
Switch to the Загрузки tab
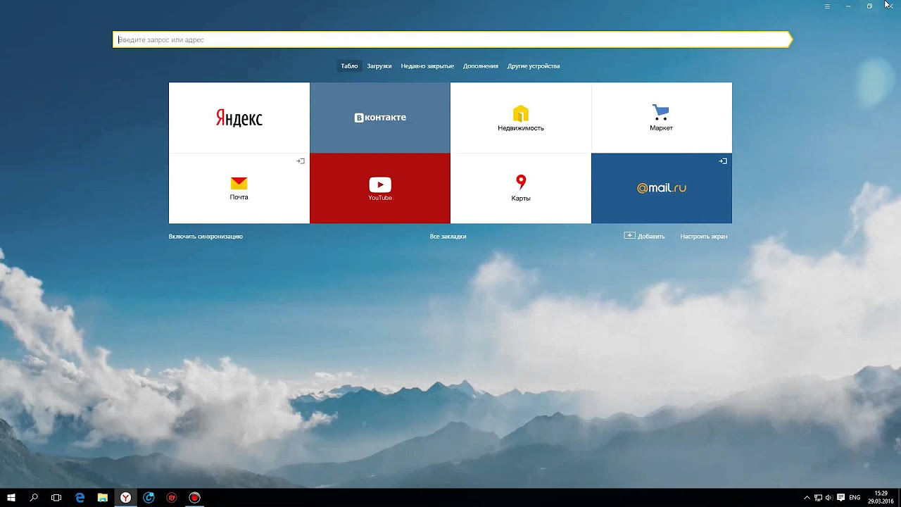pos(379,66)
